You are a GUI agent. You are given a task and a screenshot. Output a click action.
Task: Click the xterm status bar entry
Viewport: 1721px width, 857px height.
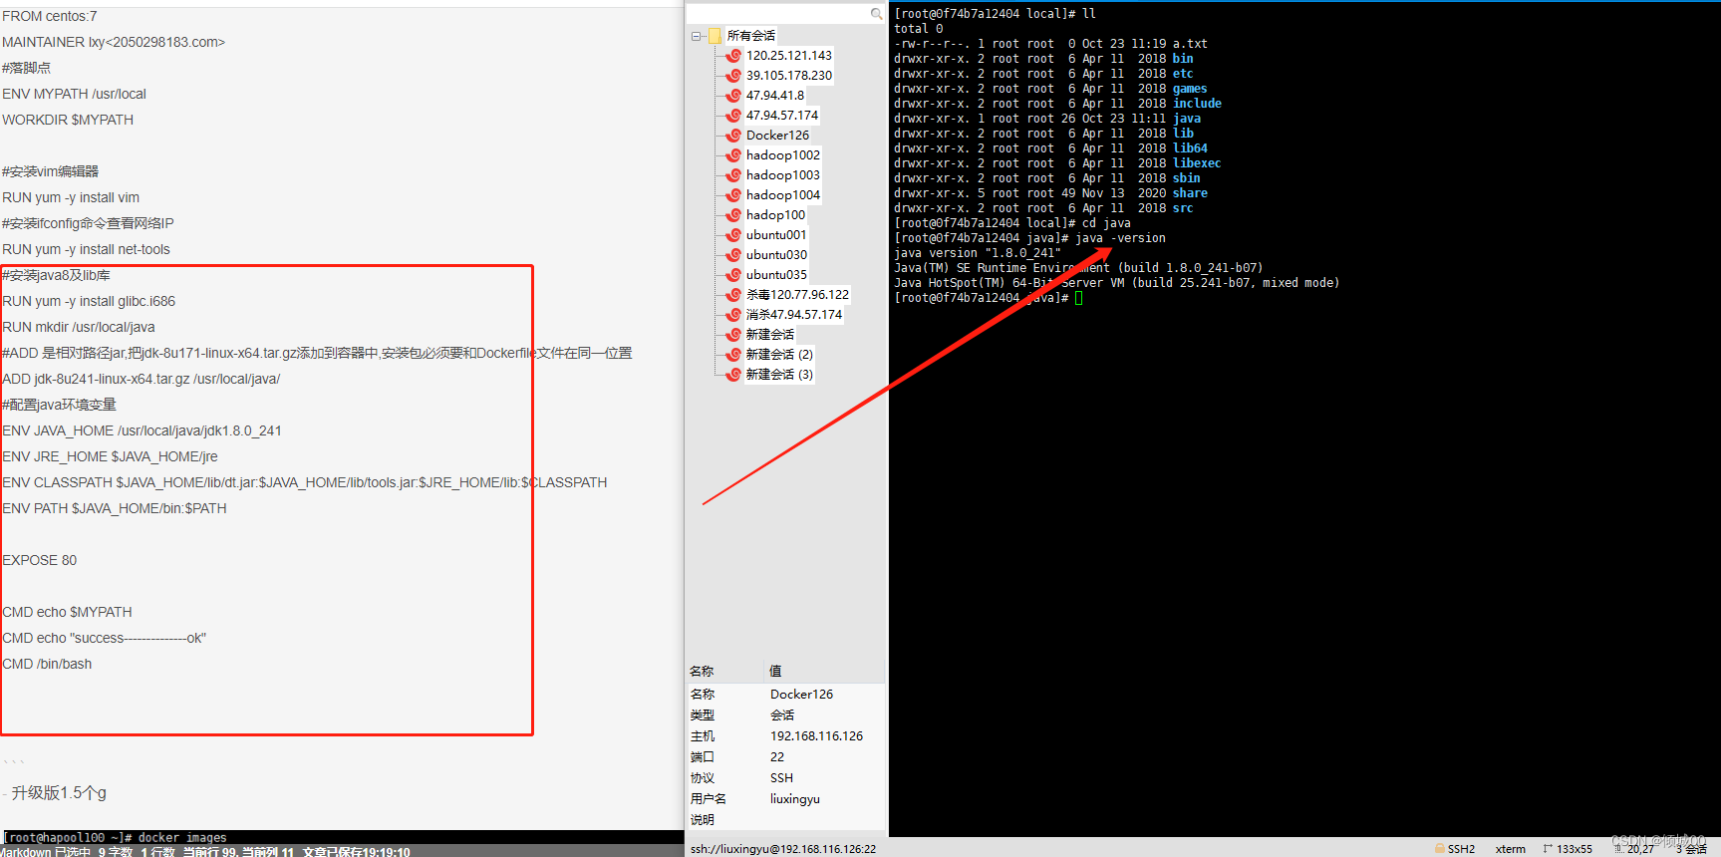click(1510, 849)
